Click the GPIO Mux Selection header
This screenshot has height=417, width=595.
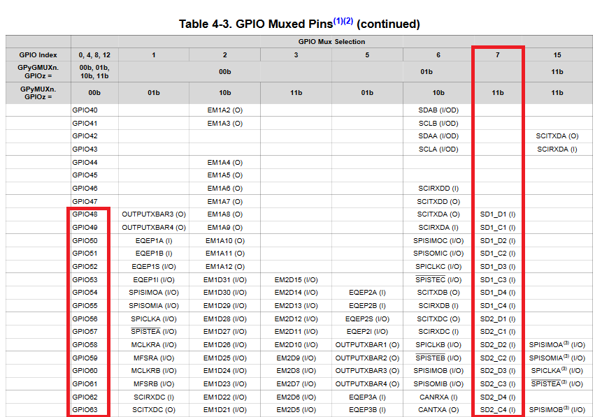click(331, 42)
